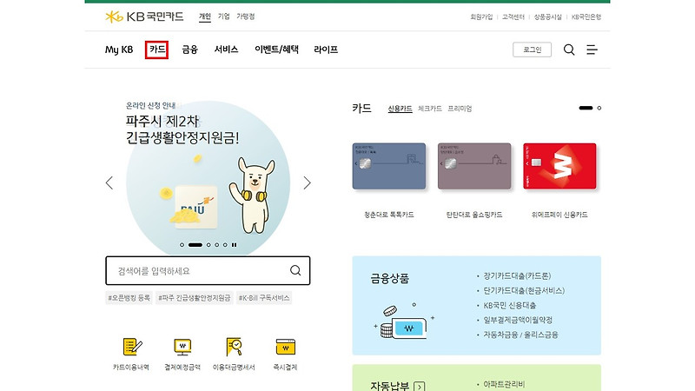Click 청춘대로 톡톡카드 label
Screen dimensions: 695x391
click(388, 215)
